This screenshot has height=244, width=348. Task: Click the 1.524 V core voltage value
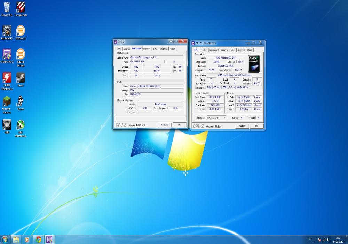[238, 70]
